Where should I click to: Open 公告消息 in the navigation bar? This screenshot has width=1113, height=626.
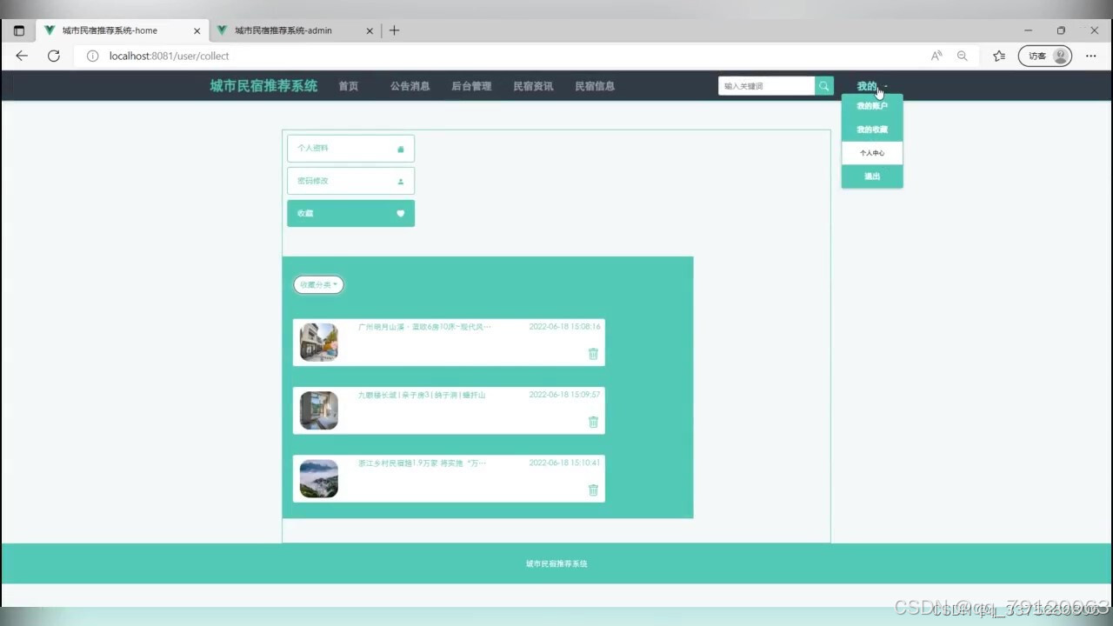pyautogui.click(x=410, y=86)
